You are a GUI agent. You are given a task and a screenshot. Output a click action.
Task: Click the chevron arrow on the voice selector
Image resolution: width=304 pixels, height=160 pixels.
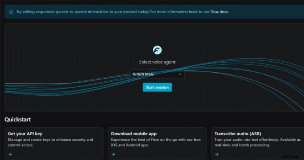coord(180,74)
